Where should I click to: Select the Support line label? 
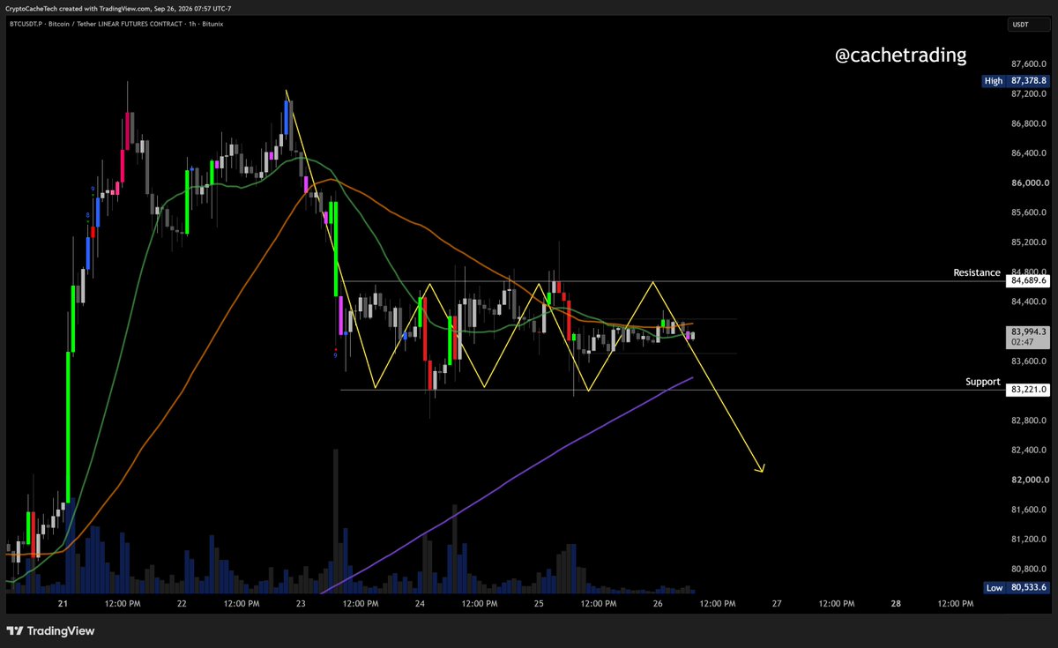tap(983, 382)
